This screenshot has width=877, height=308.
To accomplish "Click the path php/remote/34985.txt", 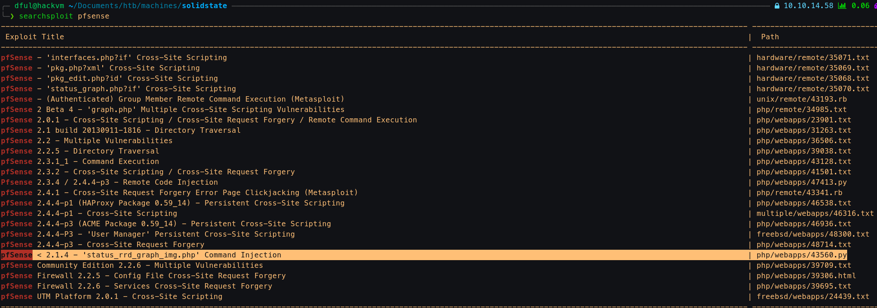I will (802, 110).
